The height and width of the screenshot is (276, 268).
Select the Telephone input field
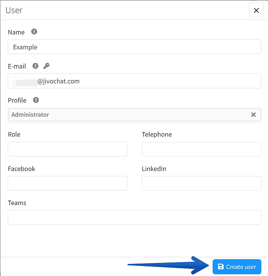tap(201, 149)
